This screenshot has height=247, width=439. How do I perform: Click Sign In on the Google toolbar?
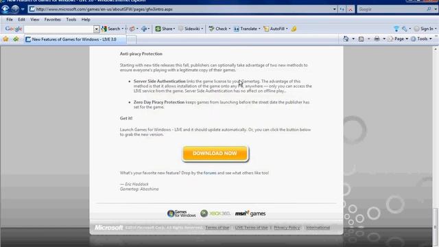[424, 29]
